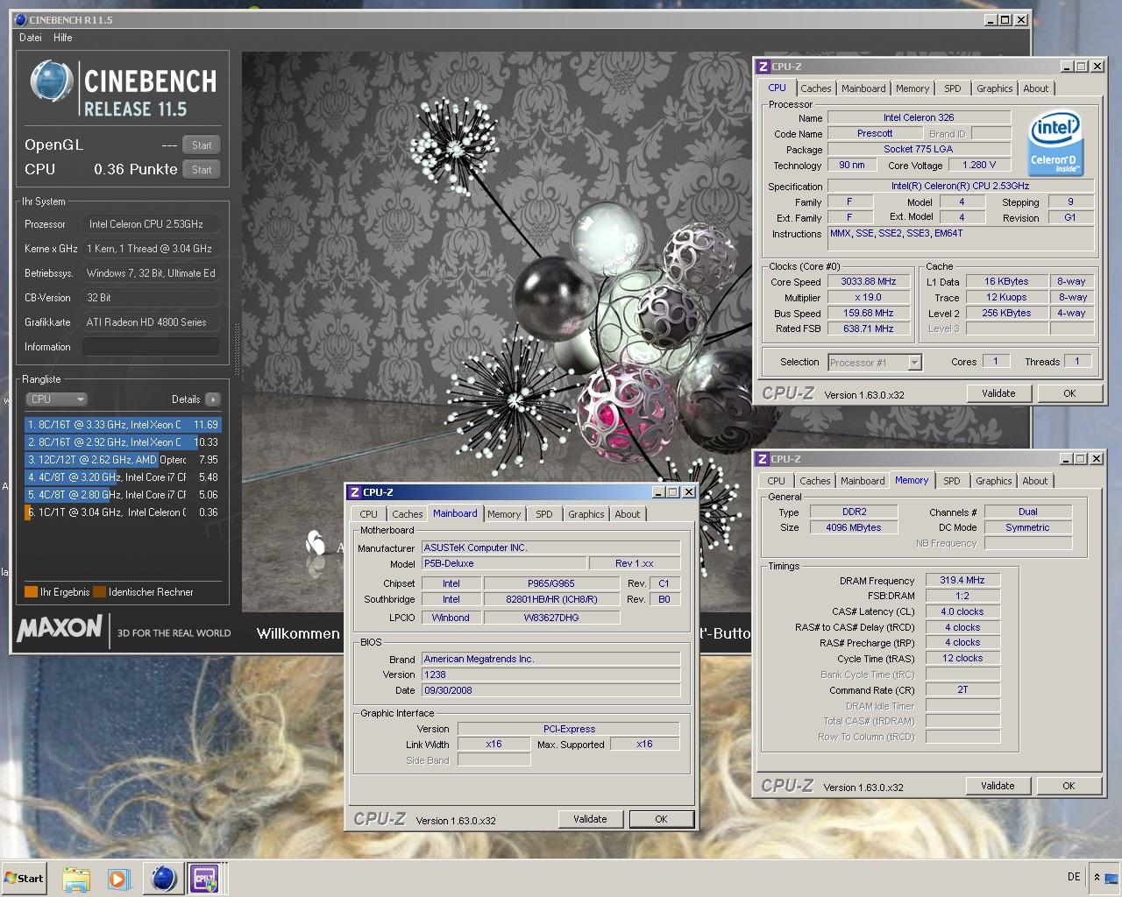1122x897 pixels.
Task: Click the ASUSTeK Computer INC. manufacturer field
Action: click(550, 547)
